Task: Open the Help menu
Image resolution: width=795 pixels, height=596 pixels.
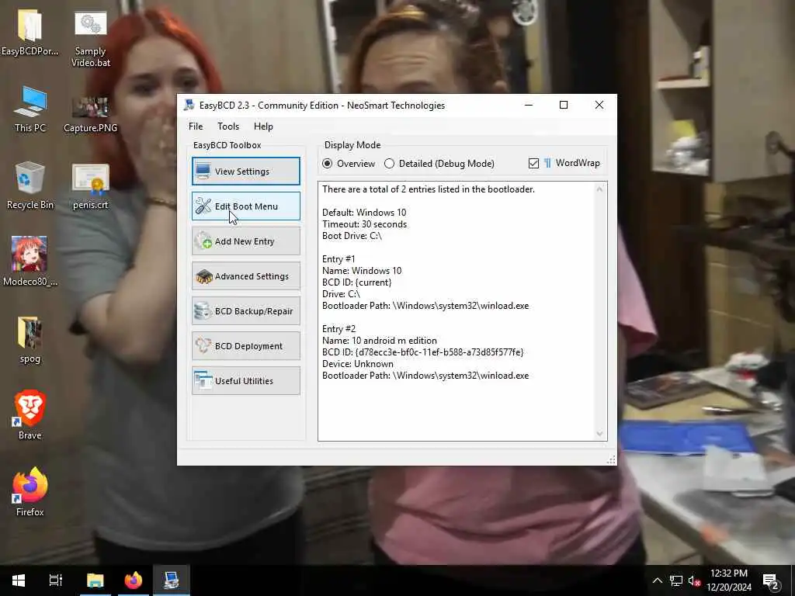Action: click(263, 126)
